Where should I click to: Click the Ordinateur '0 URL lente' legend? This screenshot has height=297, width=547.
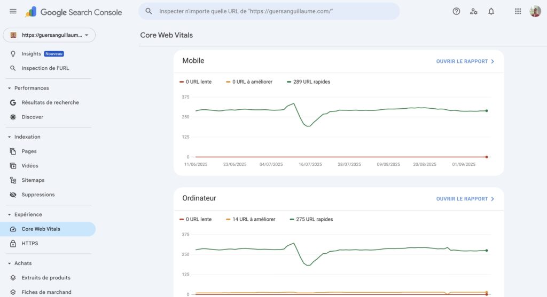click(196, 219)
